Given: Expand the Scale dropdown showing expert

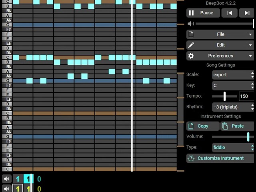Looking at the screenshot, I should [x=233, y=75].
